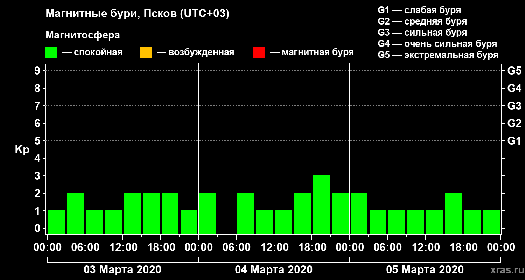Screen dimensions: 525x280
Task: Click the red 'магнитная буря' legend swatch
Action: click(259, 52)
